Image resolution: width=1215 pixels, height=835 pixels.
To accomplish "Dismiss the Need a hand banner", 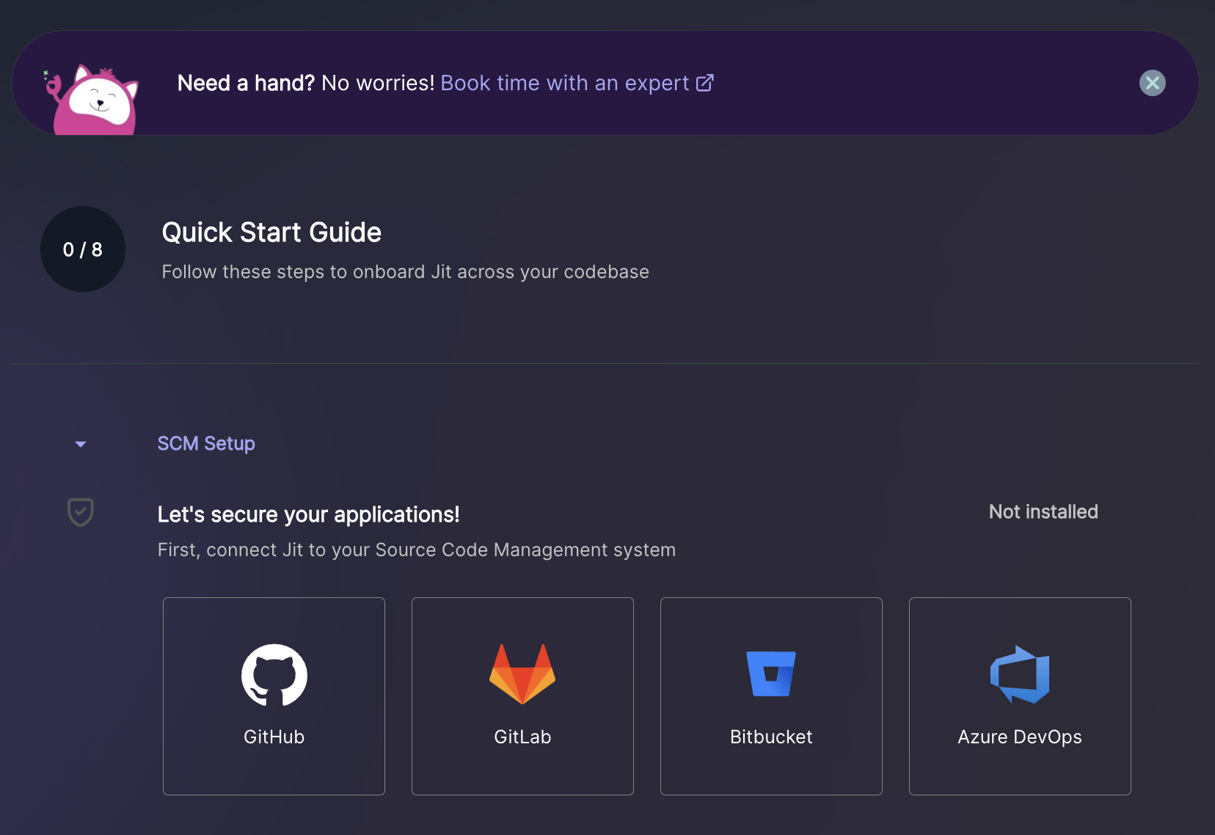I will pos(1152,83).
